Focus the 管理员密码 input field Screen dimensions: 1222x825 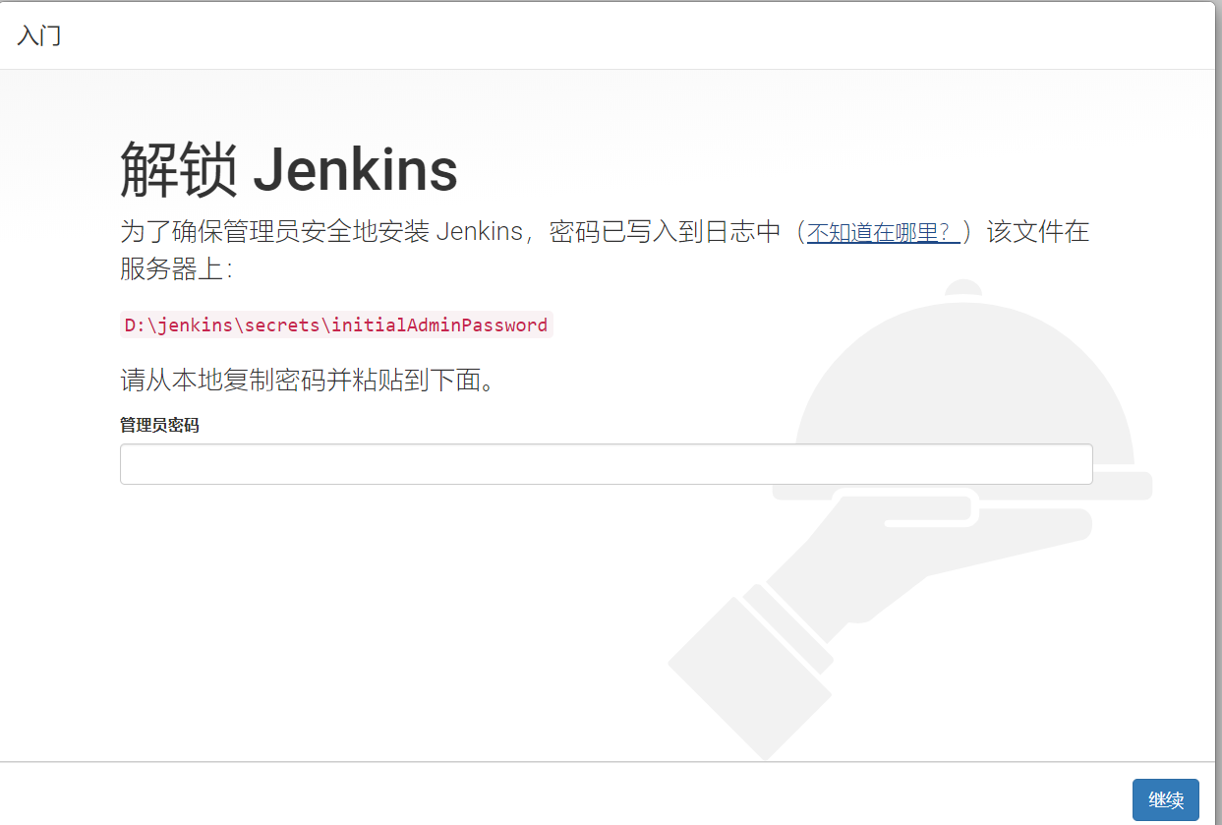coord(606,464)
